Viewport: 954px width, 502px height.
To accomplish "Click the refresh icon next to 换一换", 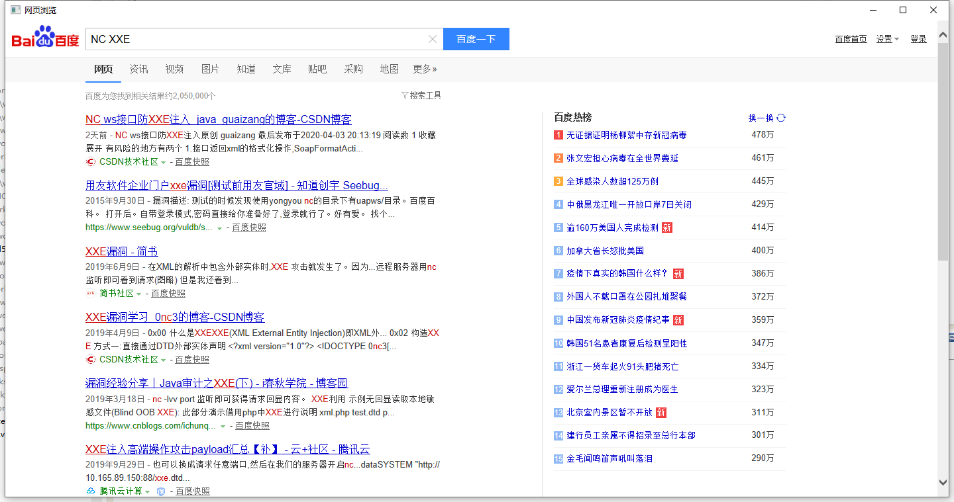I will pos(781,118).
